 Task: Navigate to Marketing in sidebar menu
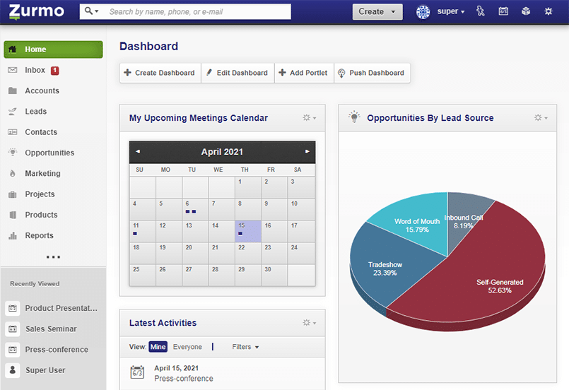click(x=42, y=174)
